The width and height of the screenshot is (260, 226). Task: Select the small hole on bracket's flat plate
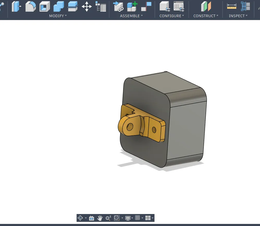click(x=154, y=130)
